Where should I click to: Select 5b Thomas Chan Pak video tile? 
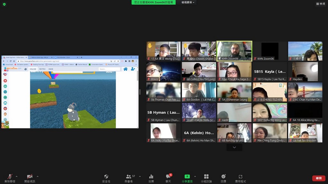point(163,92)
